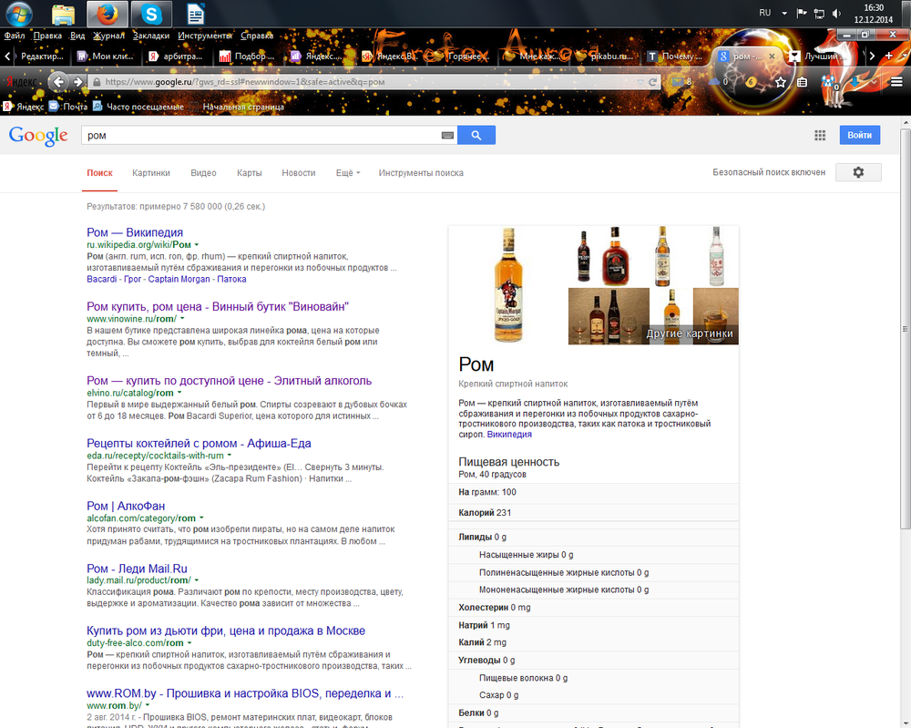This screenshot has width=911, height=728.
Task: Click the volume speaker tray icon
Action: tap(836, 14)
